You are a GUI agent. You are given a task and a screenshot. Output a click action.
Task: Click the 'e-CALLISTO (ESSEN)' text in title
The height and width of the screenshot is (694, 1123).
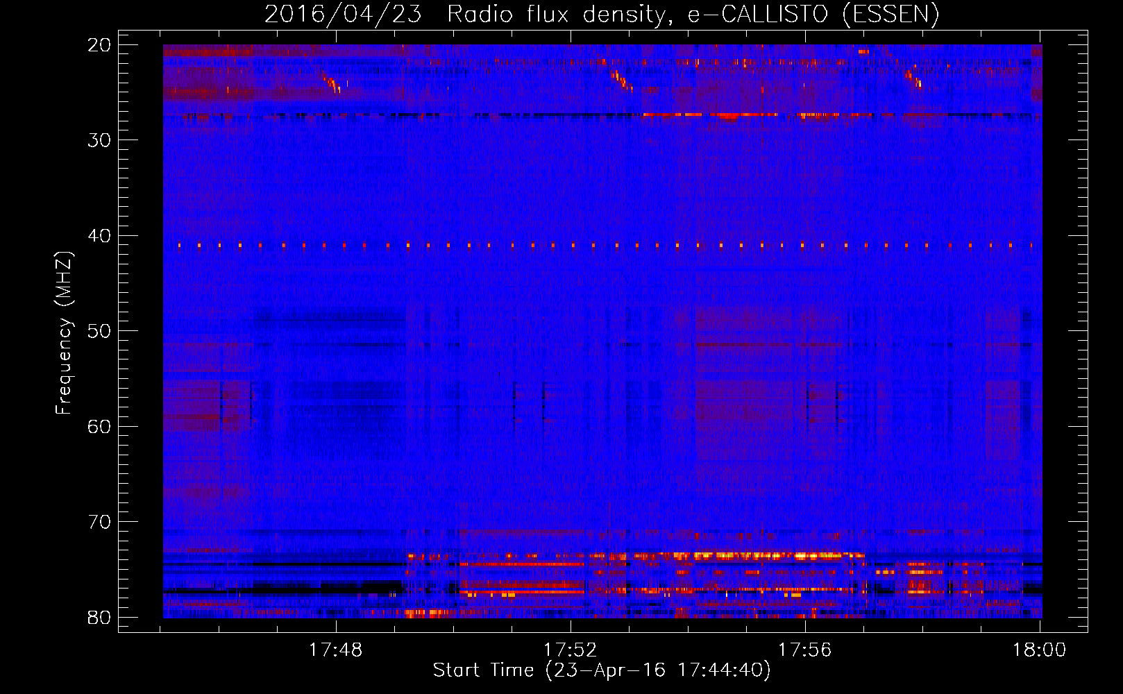click(x=813, y=15)
